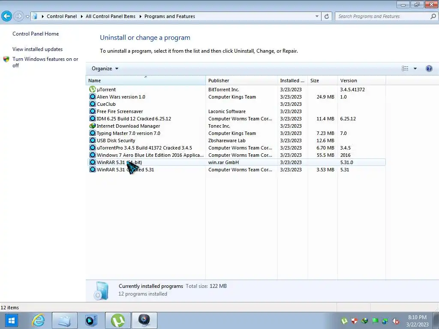Open the media player taskbar icon

click(x=91, y=320)
